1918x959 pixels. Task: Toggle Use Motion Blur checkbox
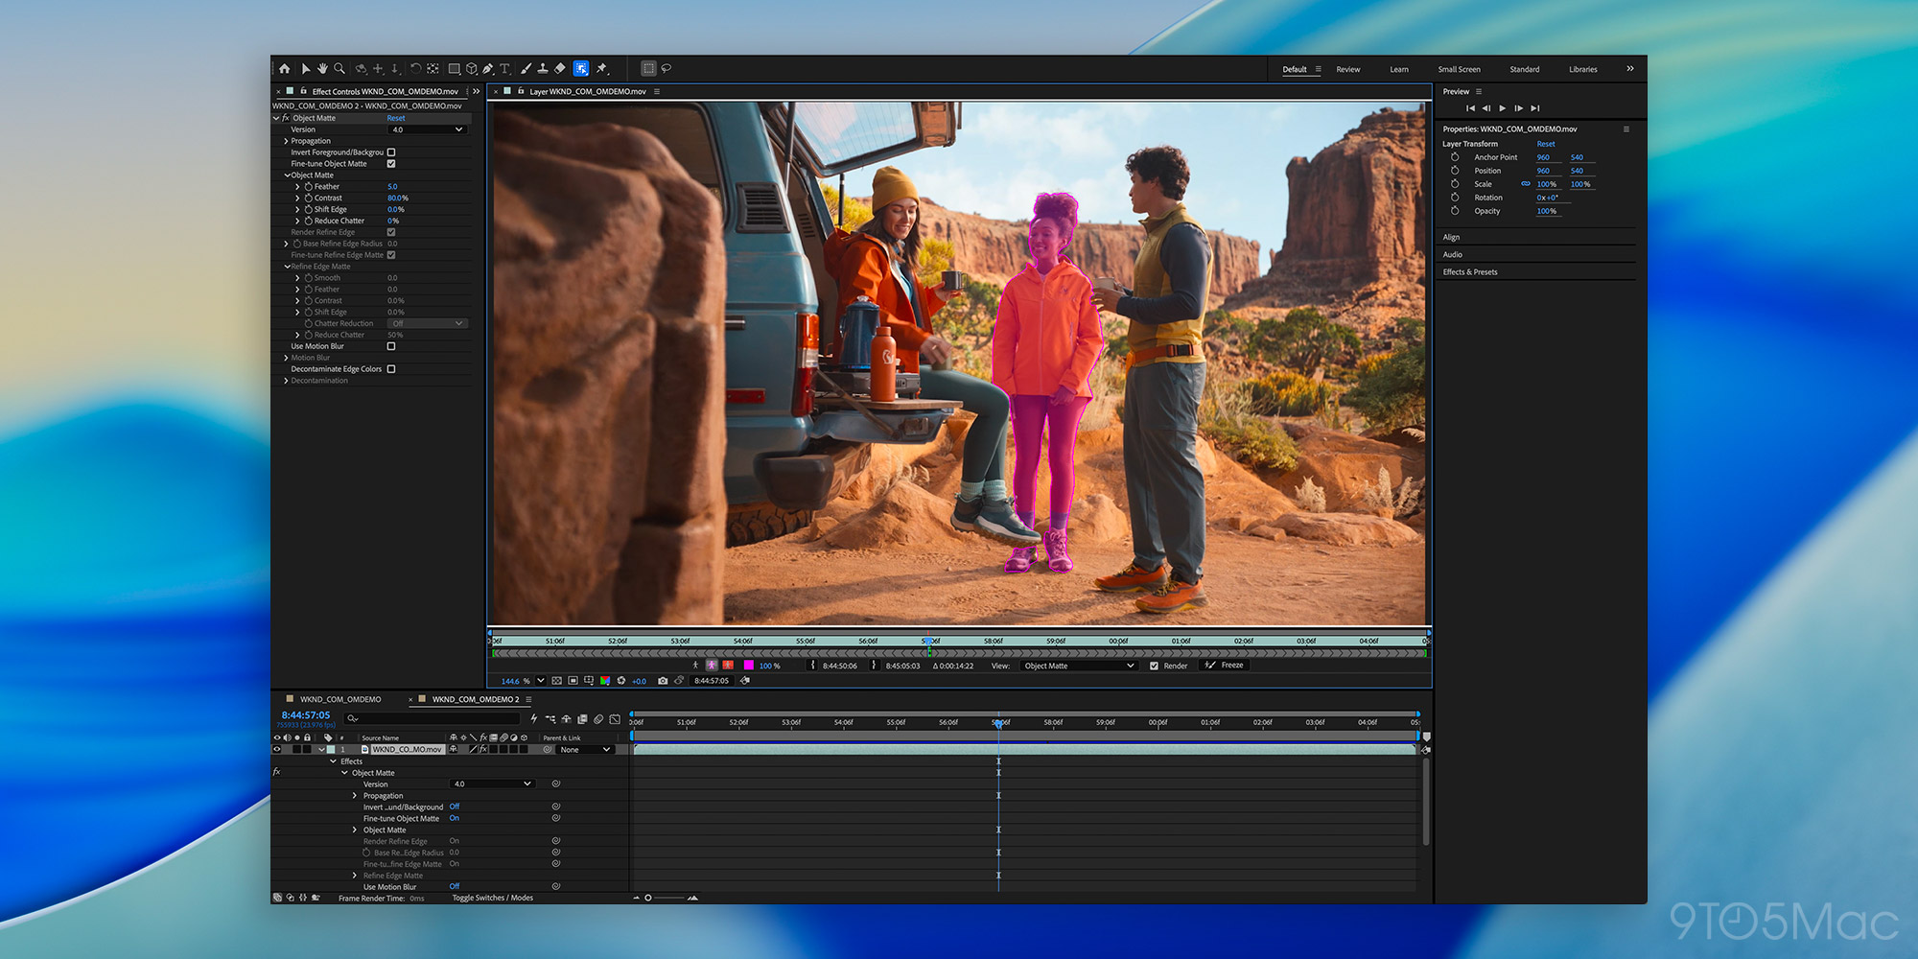pyautogui.click(x=391, y=346)
